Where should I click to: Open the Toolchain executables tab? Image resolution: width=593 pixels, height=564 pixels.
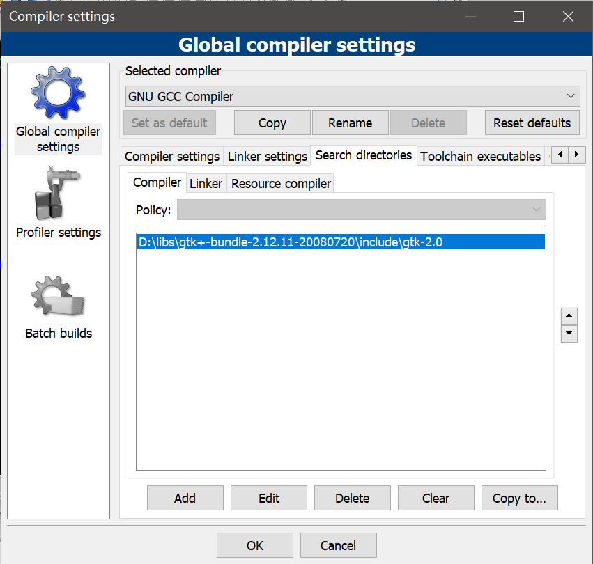(x=481, y=157)
